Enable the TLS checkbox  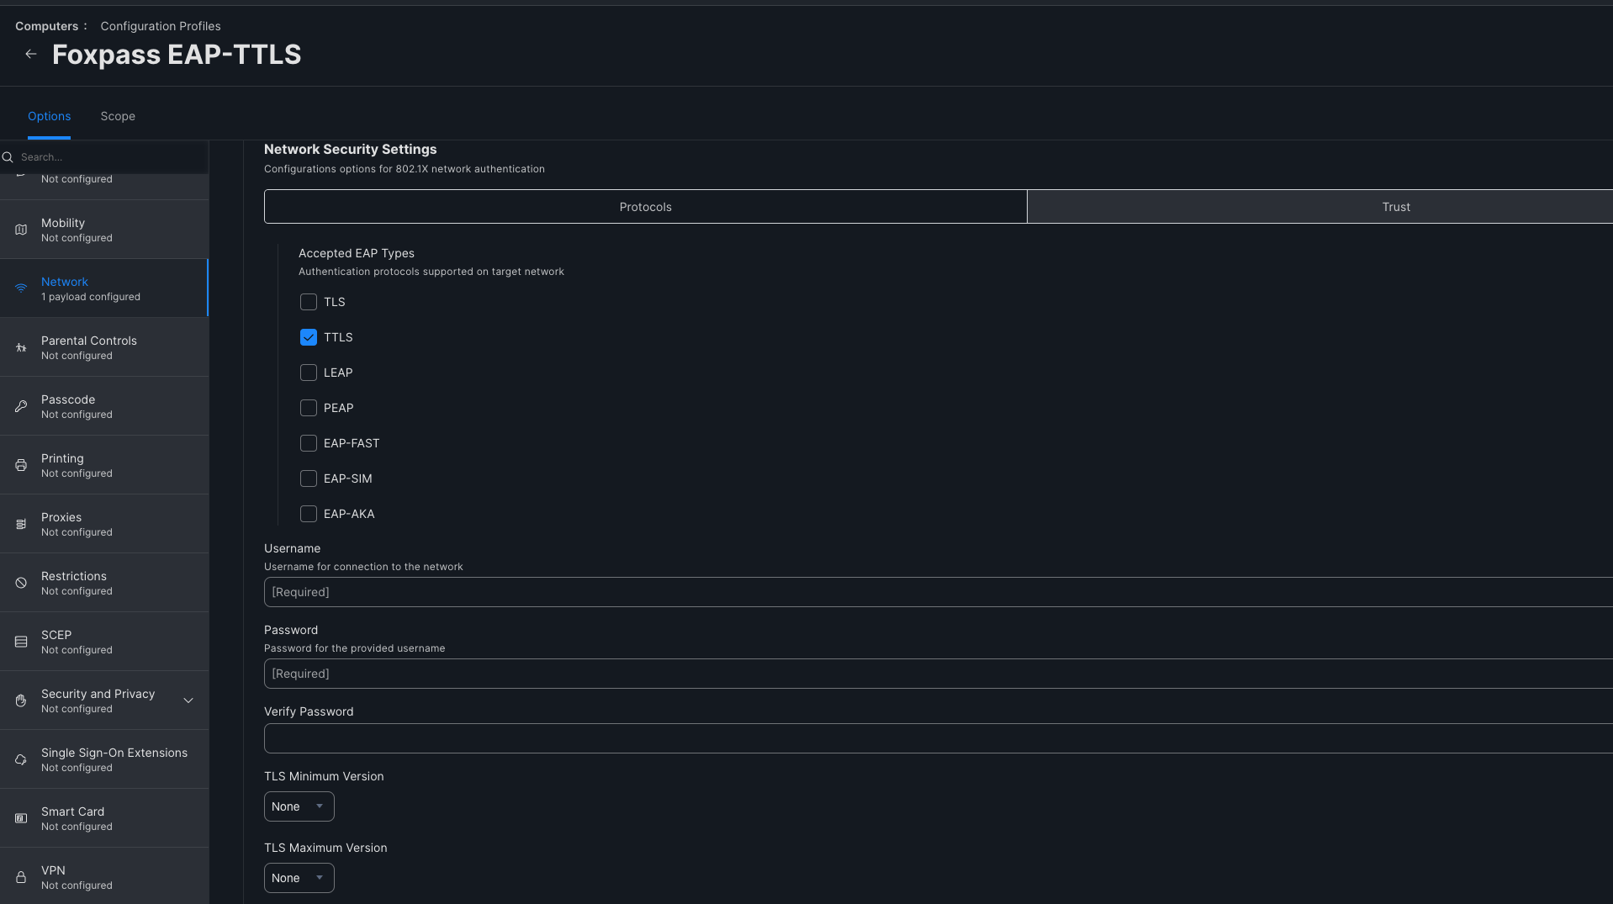[309, 302]
